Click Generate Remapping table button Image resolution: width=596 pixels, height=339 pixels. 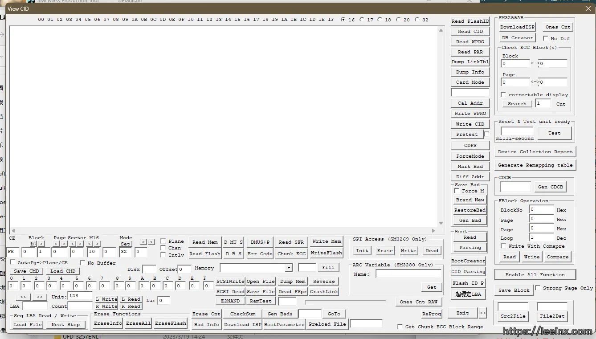535,165
